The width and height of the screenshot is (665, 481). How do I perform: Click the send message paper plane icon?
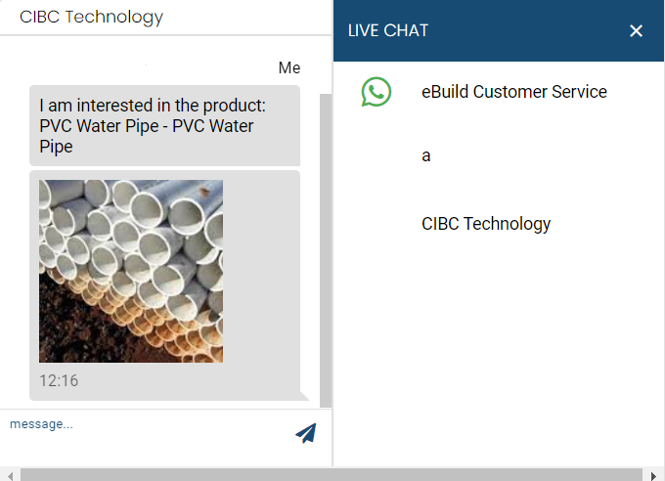tap(306, 433)
